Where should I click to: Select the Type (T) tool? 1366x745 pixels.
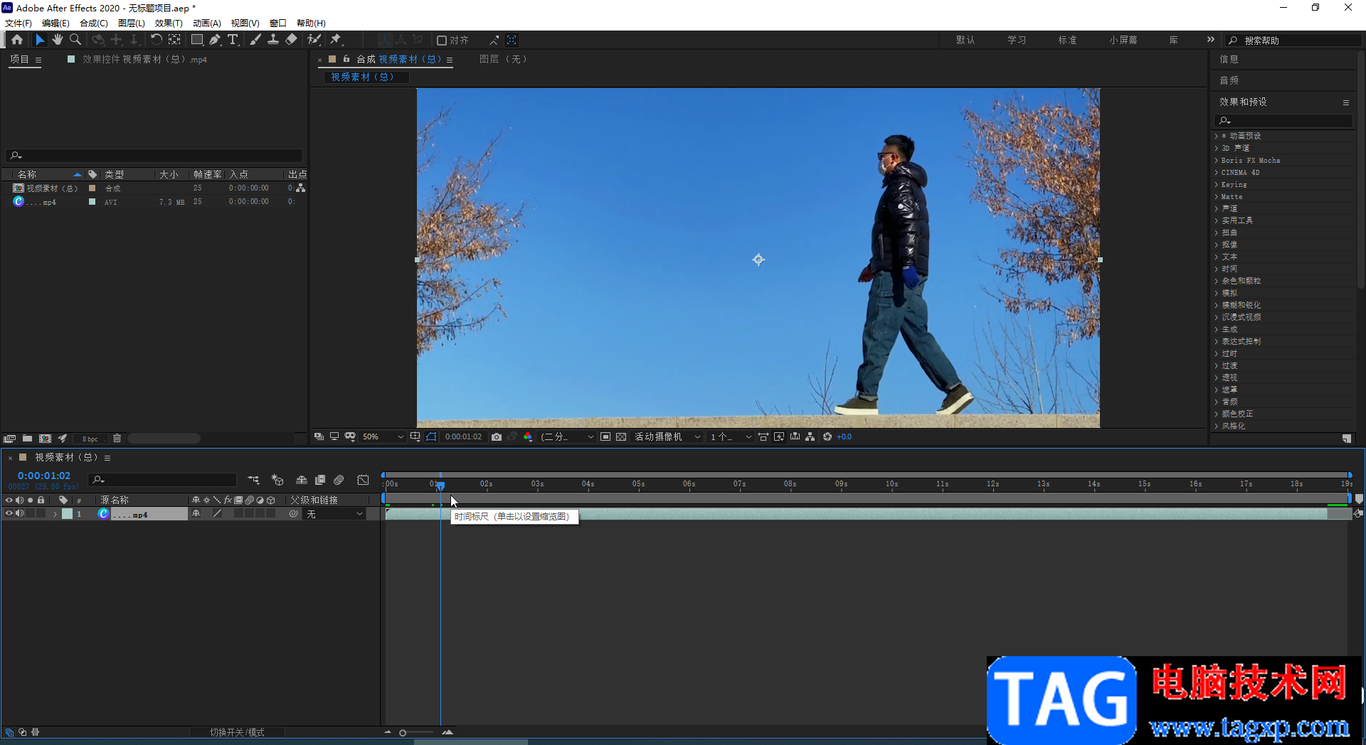(233, 40)
